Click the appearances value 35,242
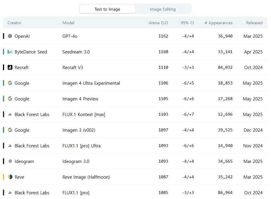The height and width of the screenshot is (199, 271). [x=225, y=177]
